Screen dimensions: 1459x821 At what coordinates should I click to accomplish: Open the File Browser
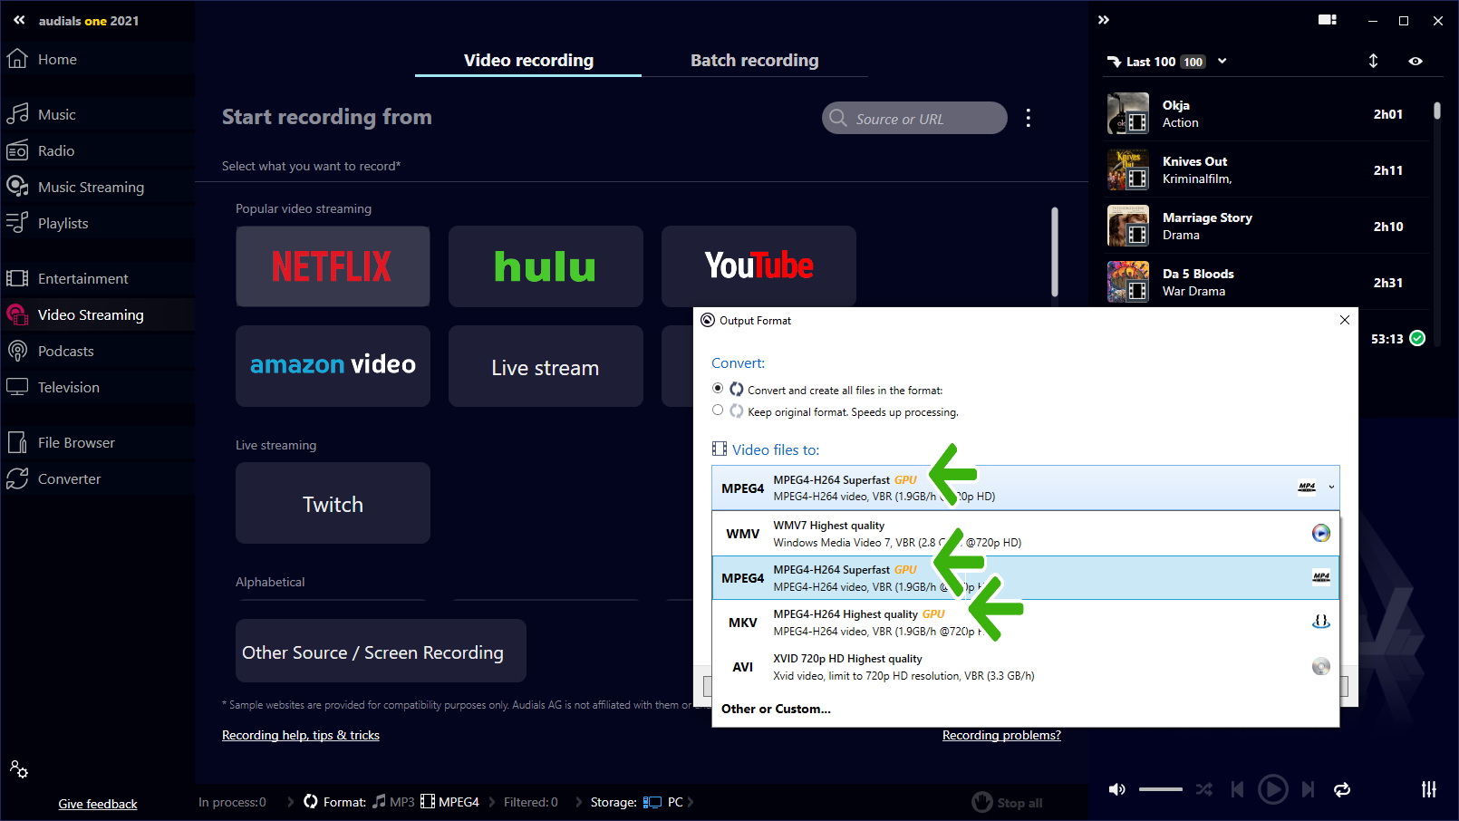(x=76, y=442)
